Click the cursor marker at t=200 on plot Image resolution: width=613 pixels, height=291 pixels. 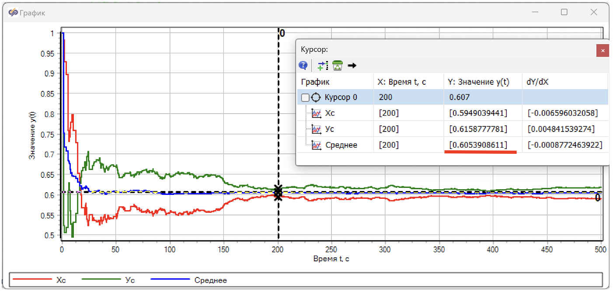pyautogui.click(x=278, y=193)
